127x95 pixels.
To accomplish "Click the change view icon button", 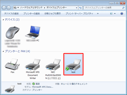I will [111, 13].
